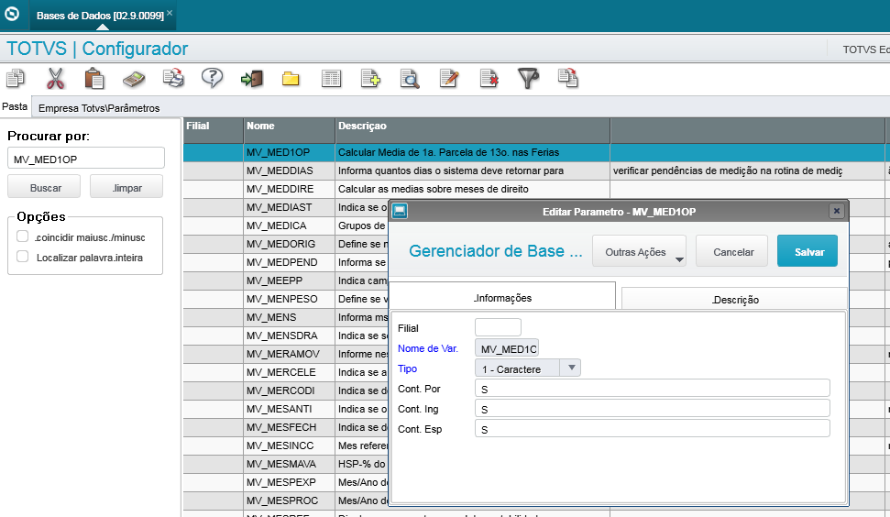Select the MV_MEDORIG row
890x517 pixels.
[x=286, y=244]
